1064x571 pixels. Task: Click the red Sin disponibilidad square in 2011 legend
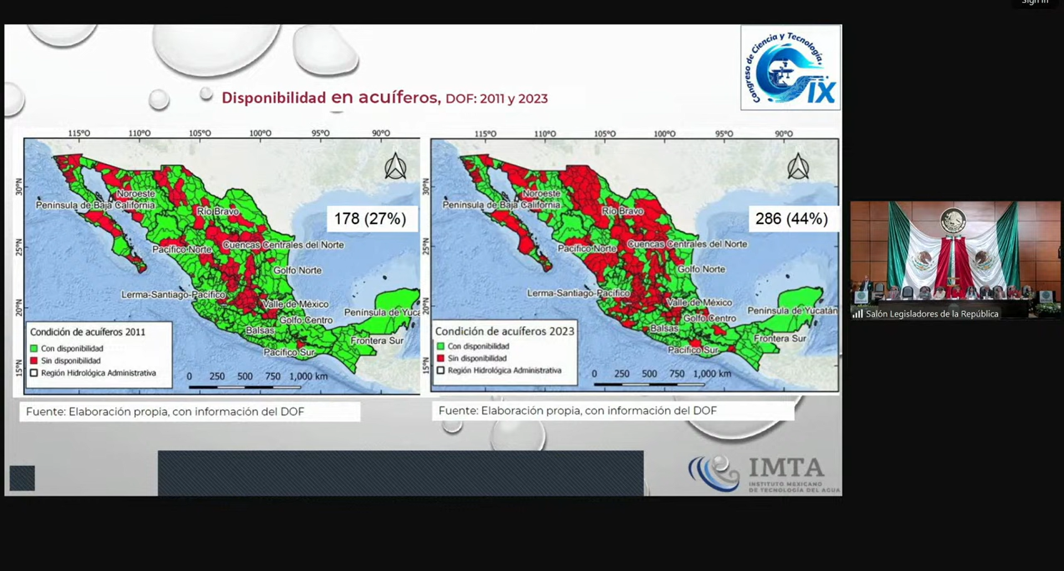point(34,361)
